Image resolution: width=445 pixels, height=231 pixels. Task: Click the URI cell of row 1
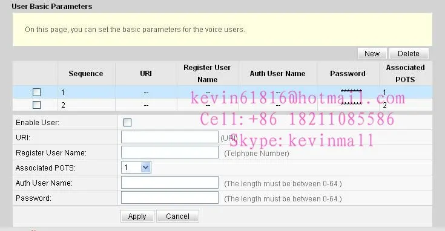tap(146, 93)
